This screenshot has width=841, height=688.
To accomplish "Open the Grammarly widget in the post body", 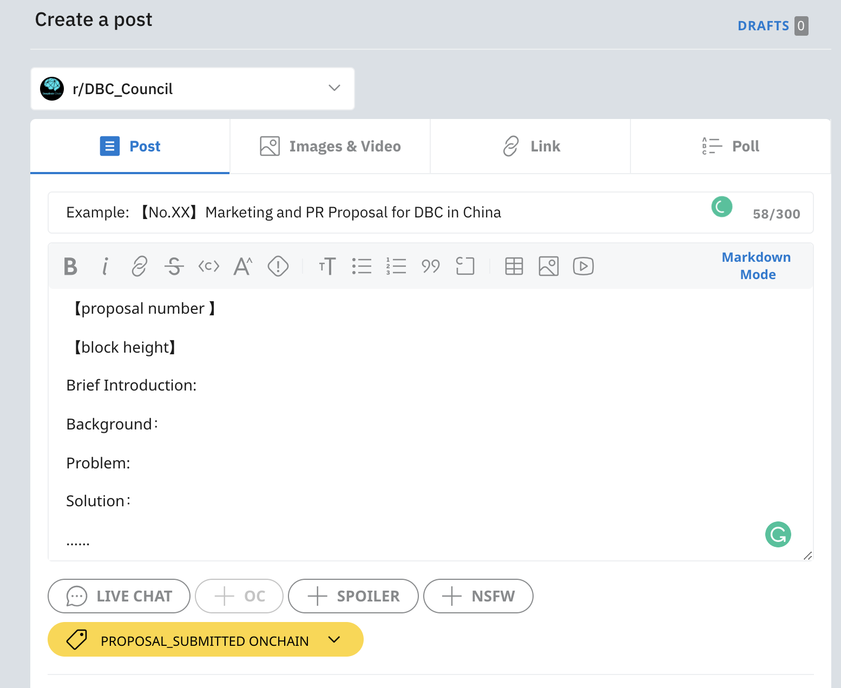I will click(x=778, y=534).
